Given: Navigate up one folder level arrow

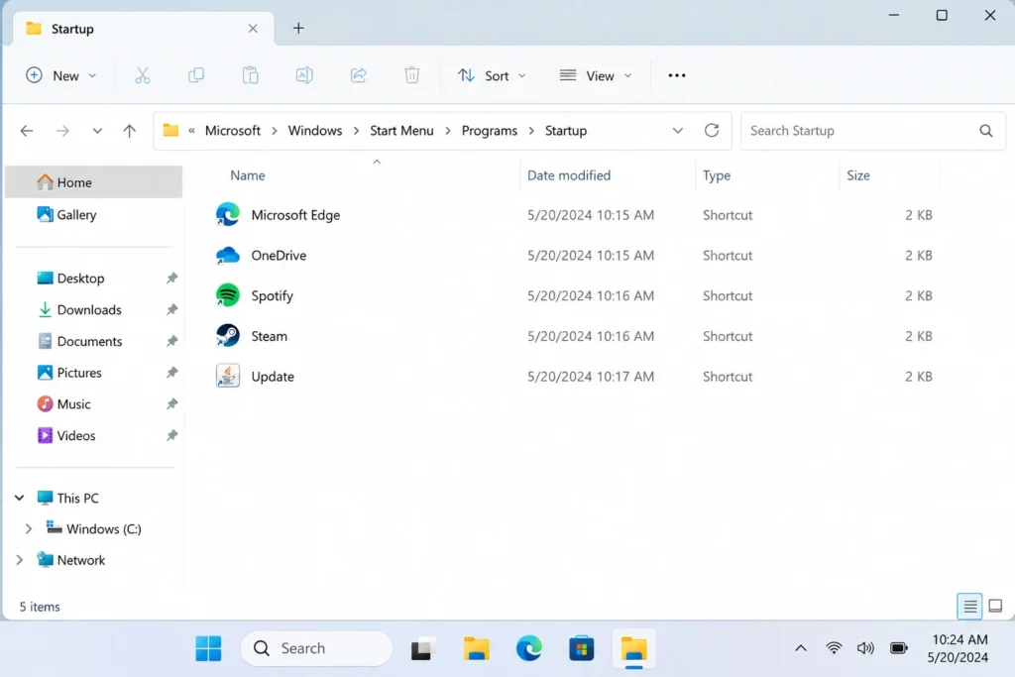Looking at the screenshot, I should 130,131.
